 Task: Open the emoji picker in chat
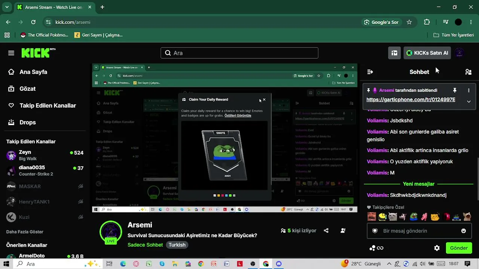pos(464,231)
